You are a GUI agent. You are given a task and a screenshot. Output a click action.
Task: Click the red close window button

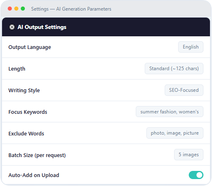pyautogui.click(x=10, y=9)
